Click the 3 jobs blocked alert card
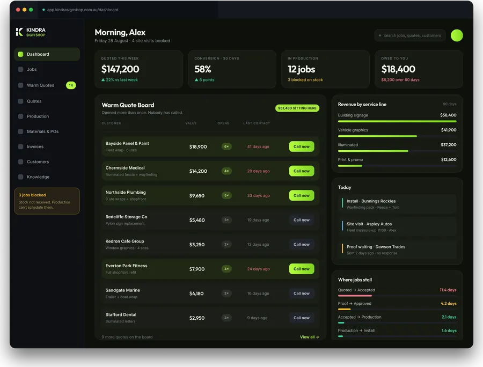483x367 pixels. pyautogui.click(x=47, y=201)
